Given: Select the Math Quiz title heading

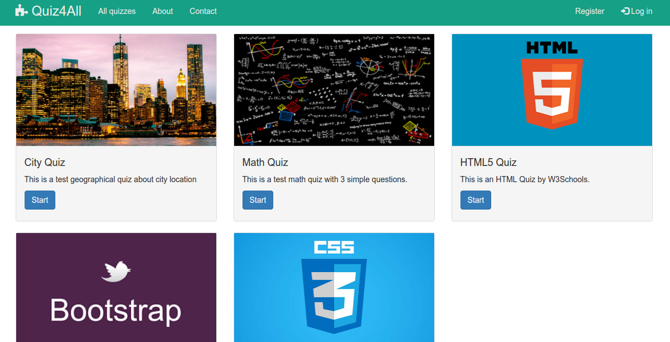Looking at the screenshot, I should point(265,163).
